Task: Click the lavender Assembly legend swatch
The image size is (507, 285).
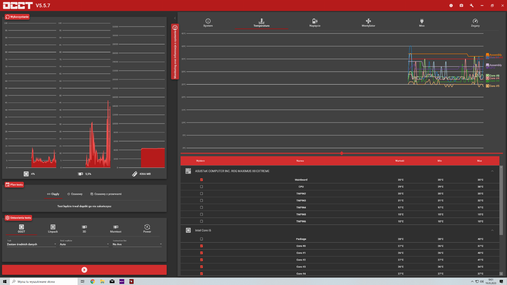Action: tap(487, 65)
